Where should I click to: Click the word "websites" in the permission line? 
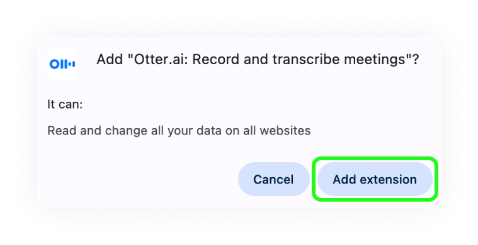[285, 131]
